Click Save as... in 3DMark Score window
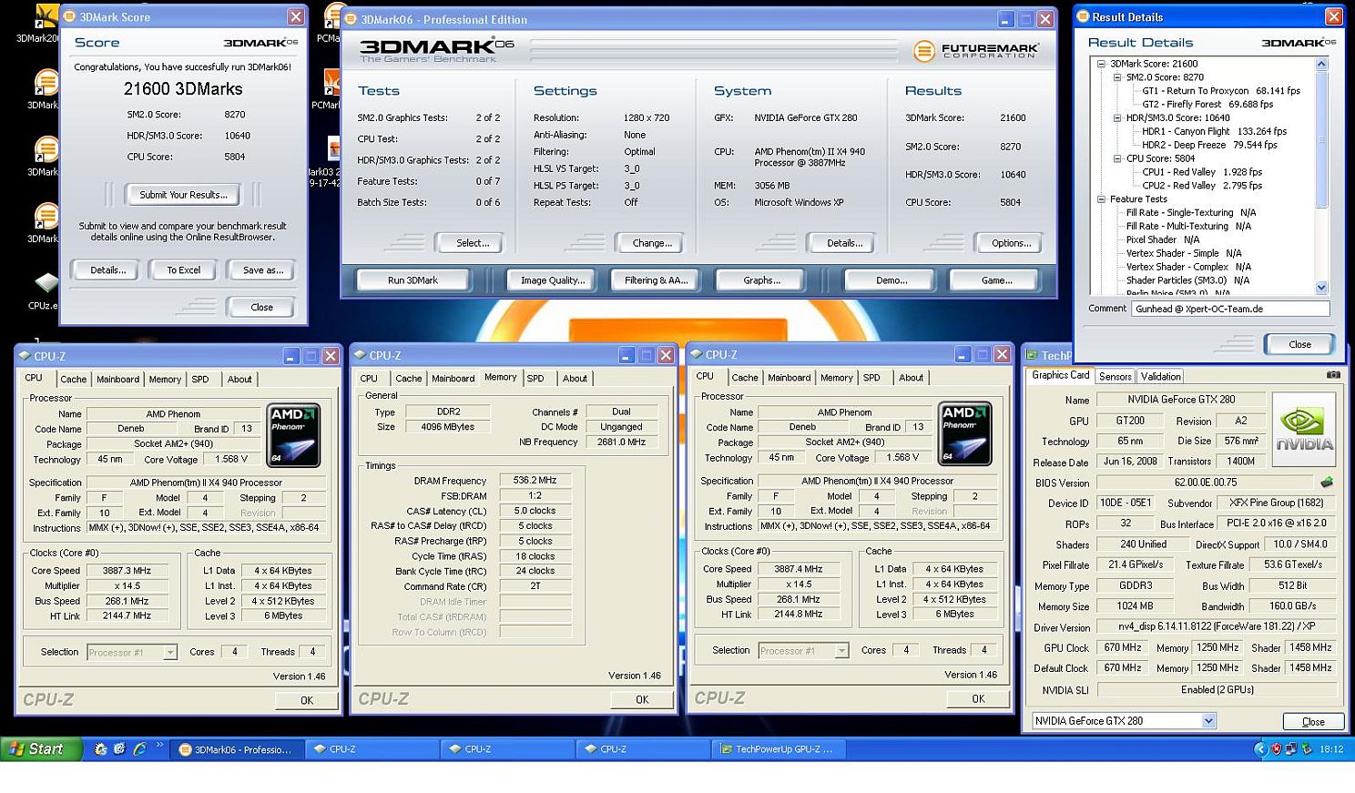 coord(262,269)
